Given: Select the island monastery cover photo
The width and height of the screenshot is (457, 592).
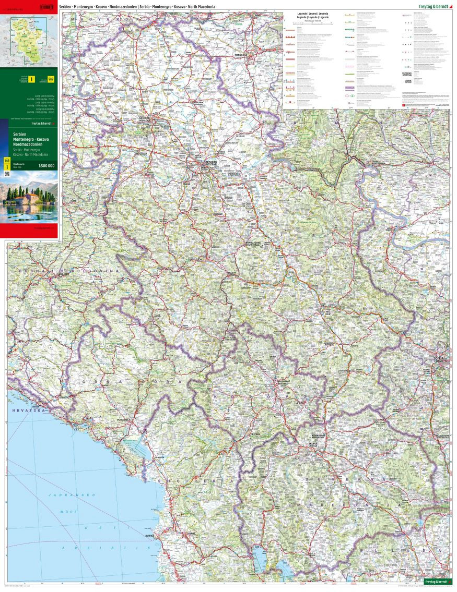Looking at the screenshot, I should 29,200.
